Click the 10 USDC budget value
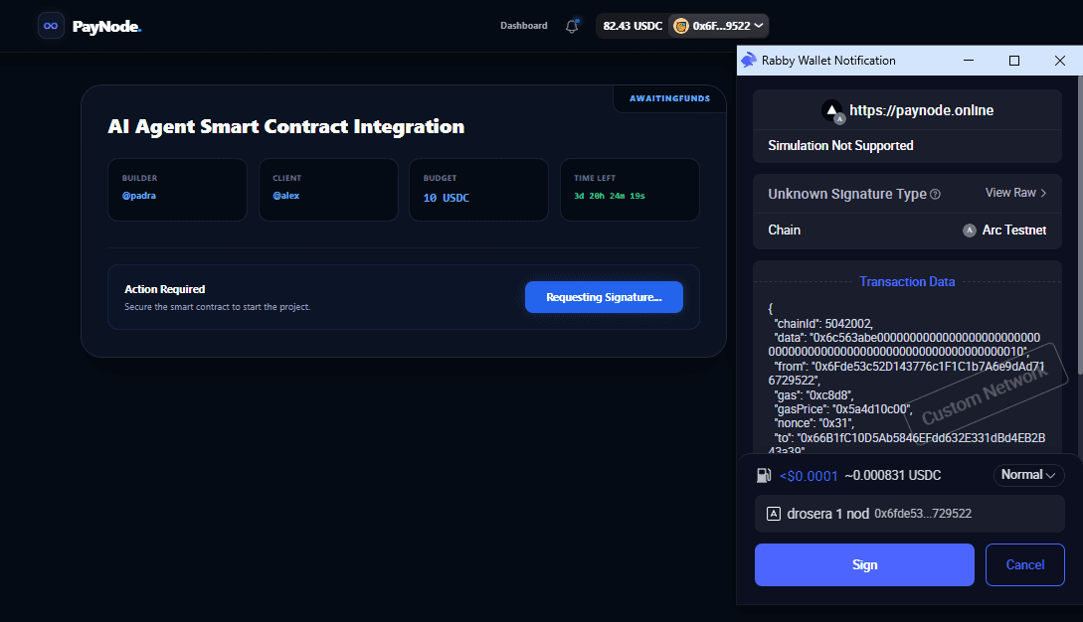 (447, 198)
